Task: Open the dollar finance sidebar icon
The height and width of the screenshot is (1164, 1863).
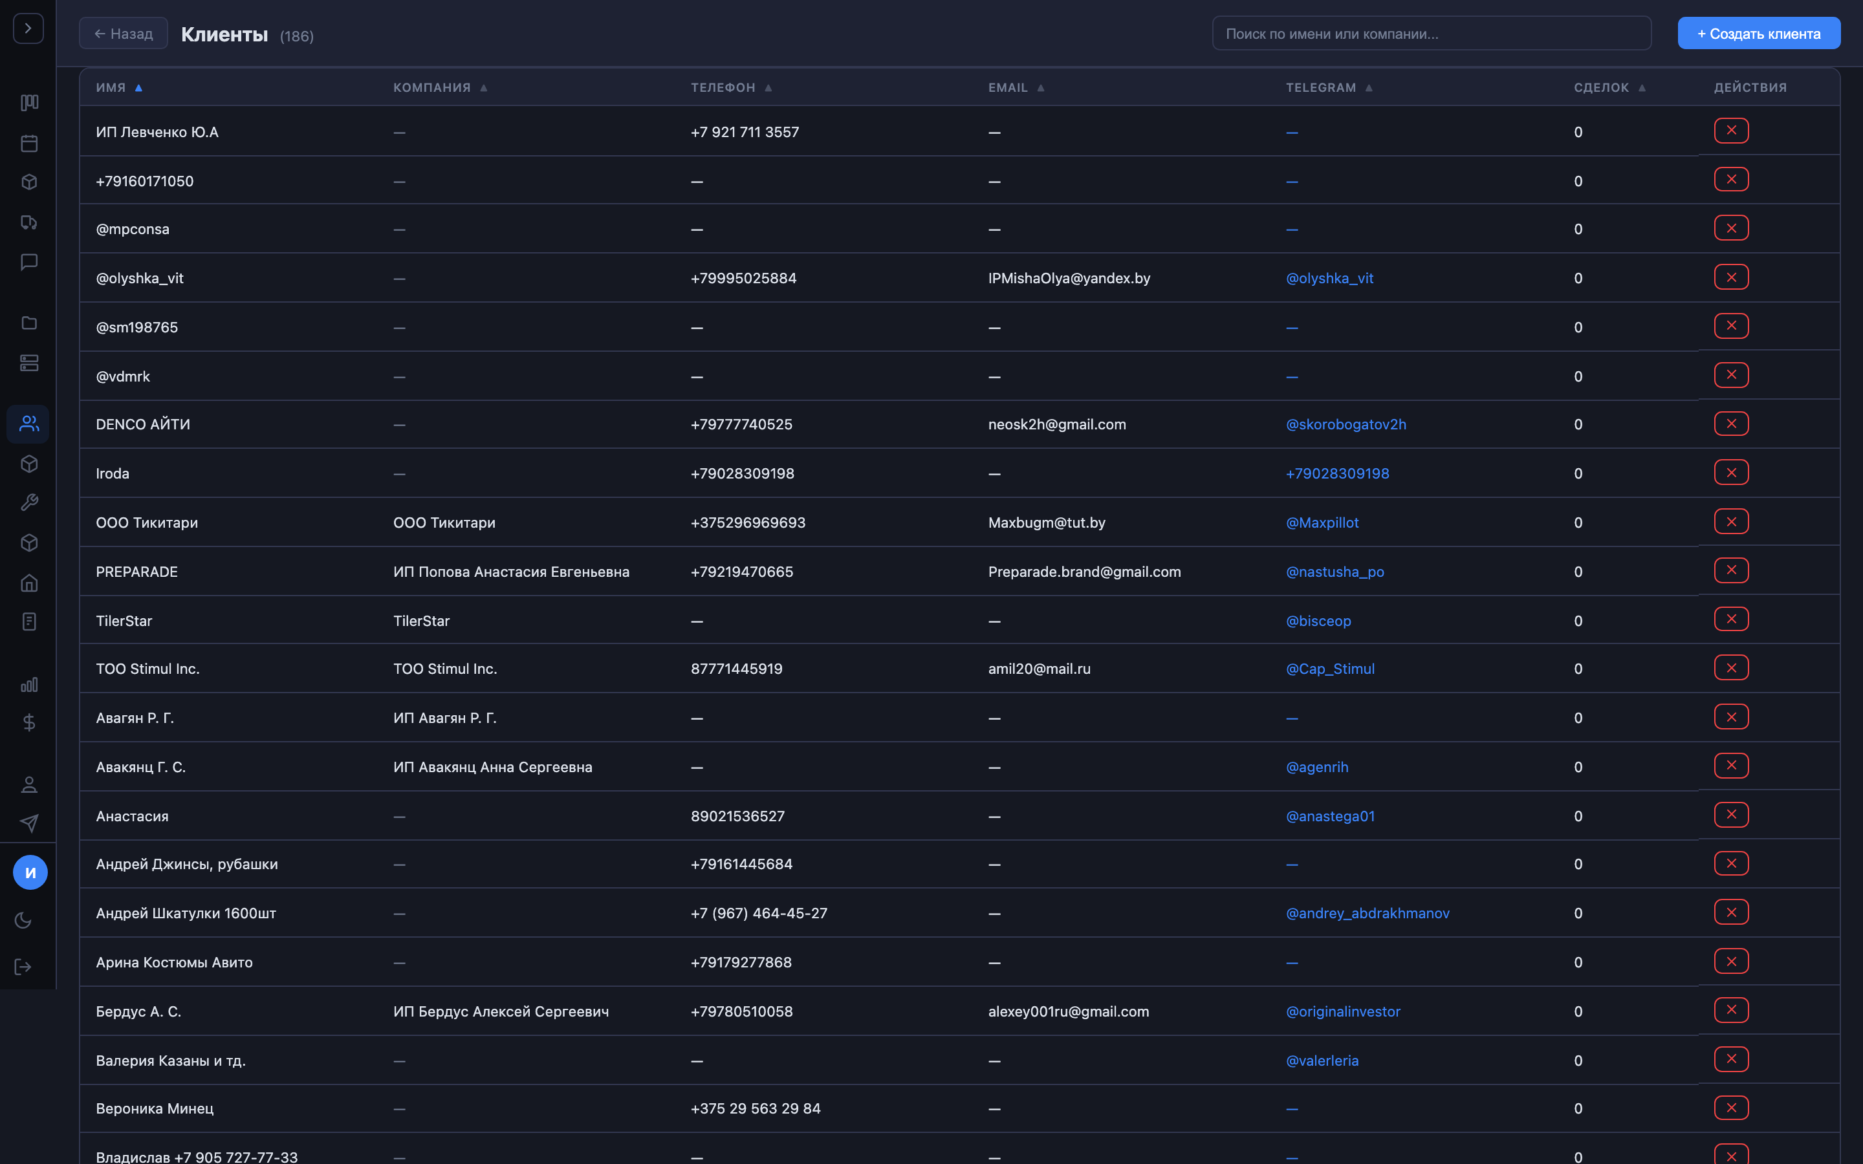Action: point(29,722)
